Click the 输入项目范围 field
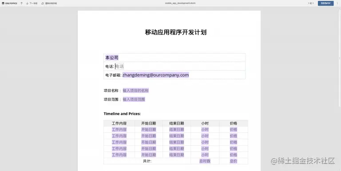Image resolution: width=341 pixels, height=171 pixels. coord(134,99)
